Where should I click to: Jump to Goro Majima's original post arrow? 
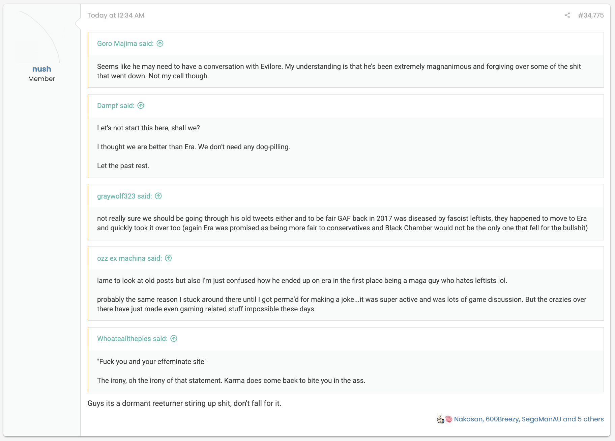pyautogui.click(x=160, y=43)
